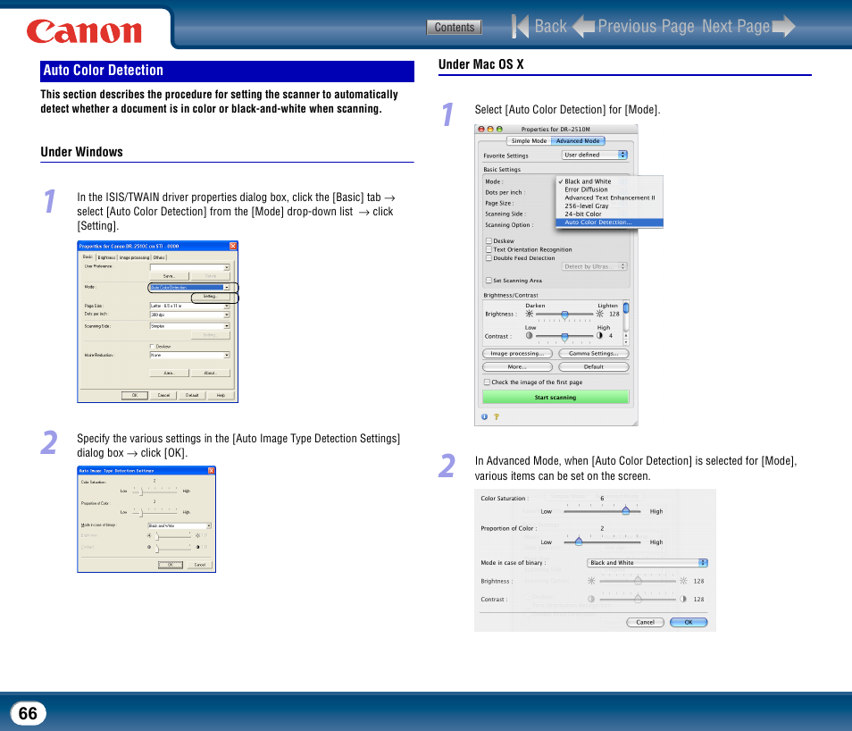Choose Auto Color Detection... from Mode menu
The height and width of the screenshot is (731, 852).
(x=609, y=223)
